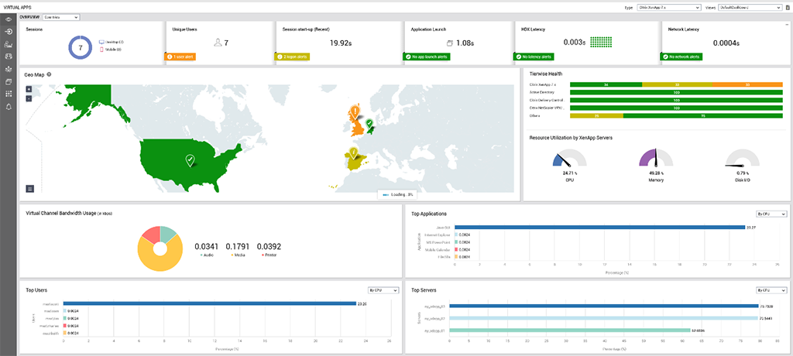The height and width of the screenshot is (356, 793).
Task: Click the Tierwise Health heading
Action: (546, 74)
